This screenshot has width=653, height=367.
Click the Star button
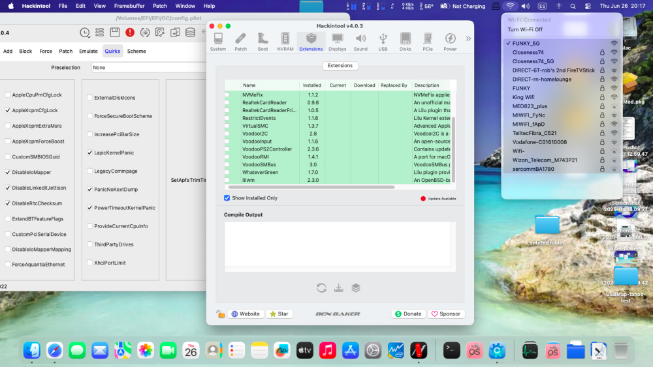tap(279, 314)
